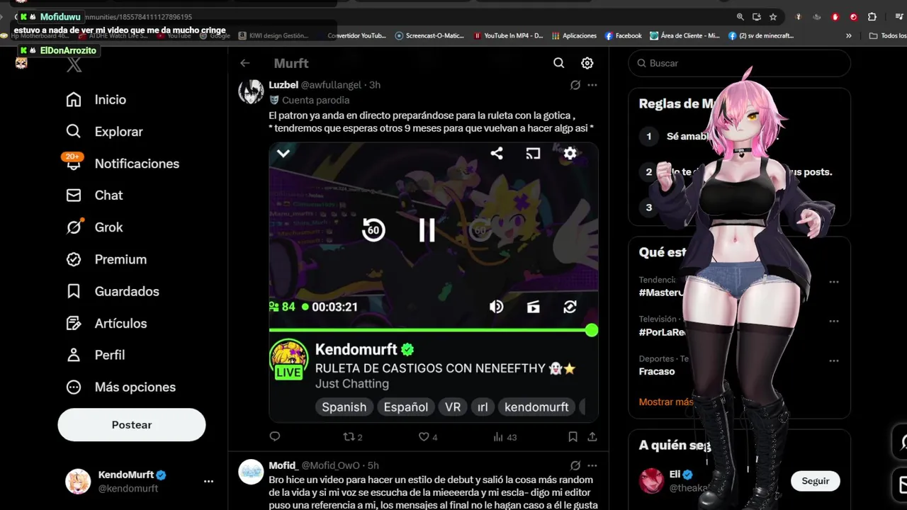This screenshot has width=907, height=510.
Task: Mute the stream audio
Action: coord(497,307)
